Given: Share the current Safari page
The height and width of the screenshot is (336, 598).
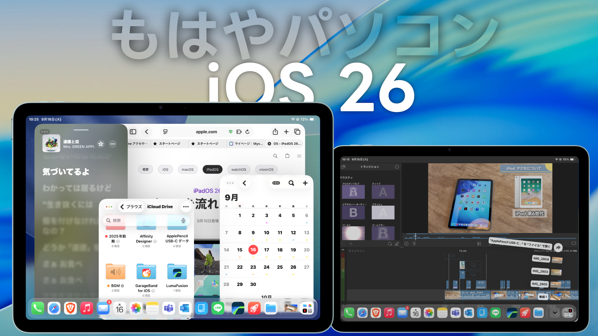Looking at the screenshot, I should pos(275,132).
